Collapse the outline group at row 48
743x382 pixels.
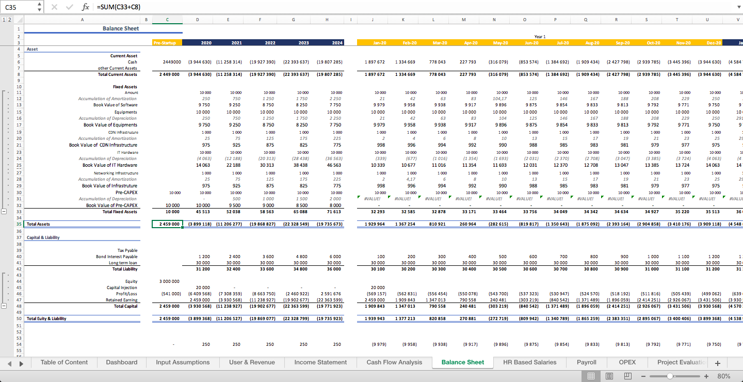click(4, 306)
